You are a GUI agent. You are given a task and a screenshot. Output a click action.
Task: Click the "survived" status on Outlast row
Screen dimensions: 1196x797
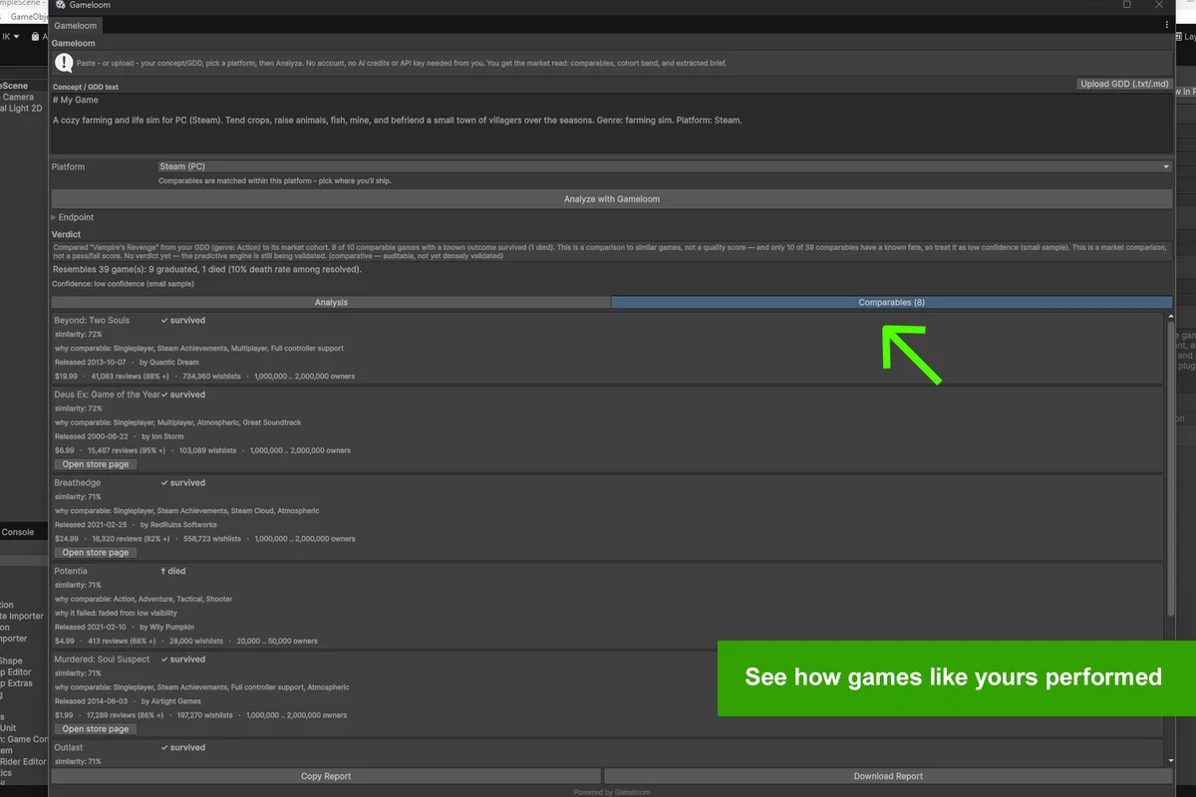(183, 747)
